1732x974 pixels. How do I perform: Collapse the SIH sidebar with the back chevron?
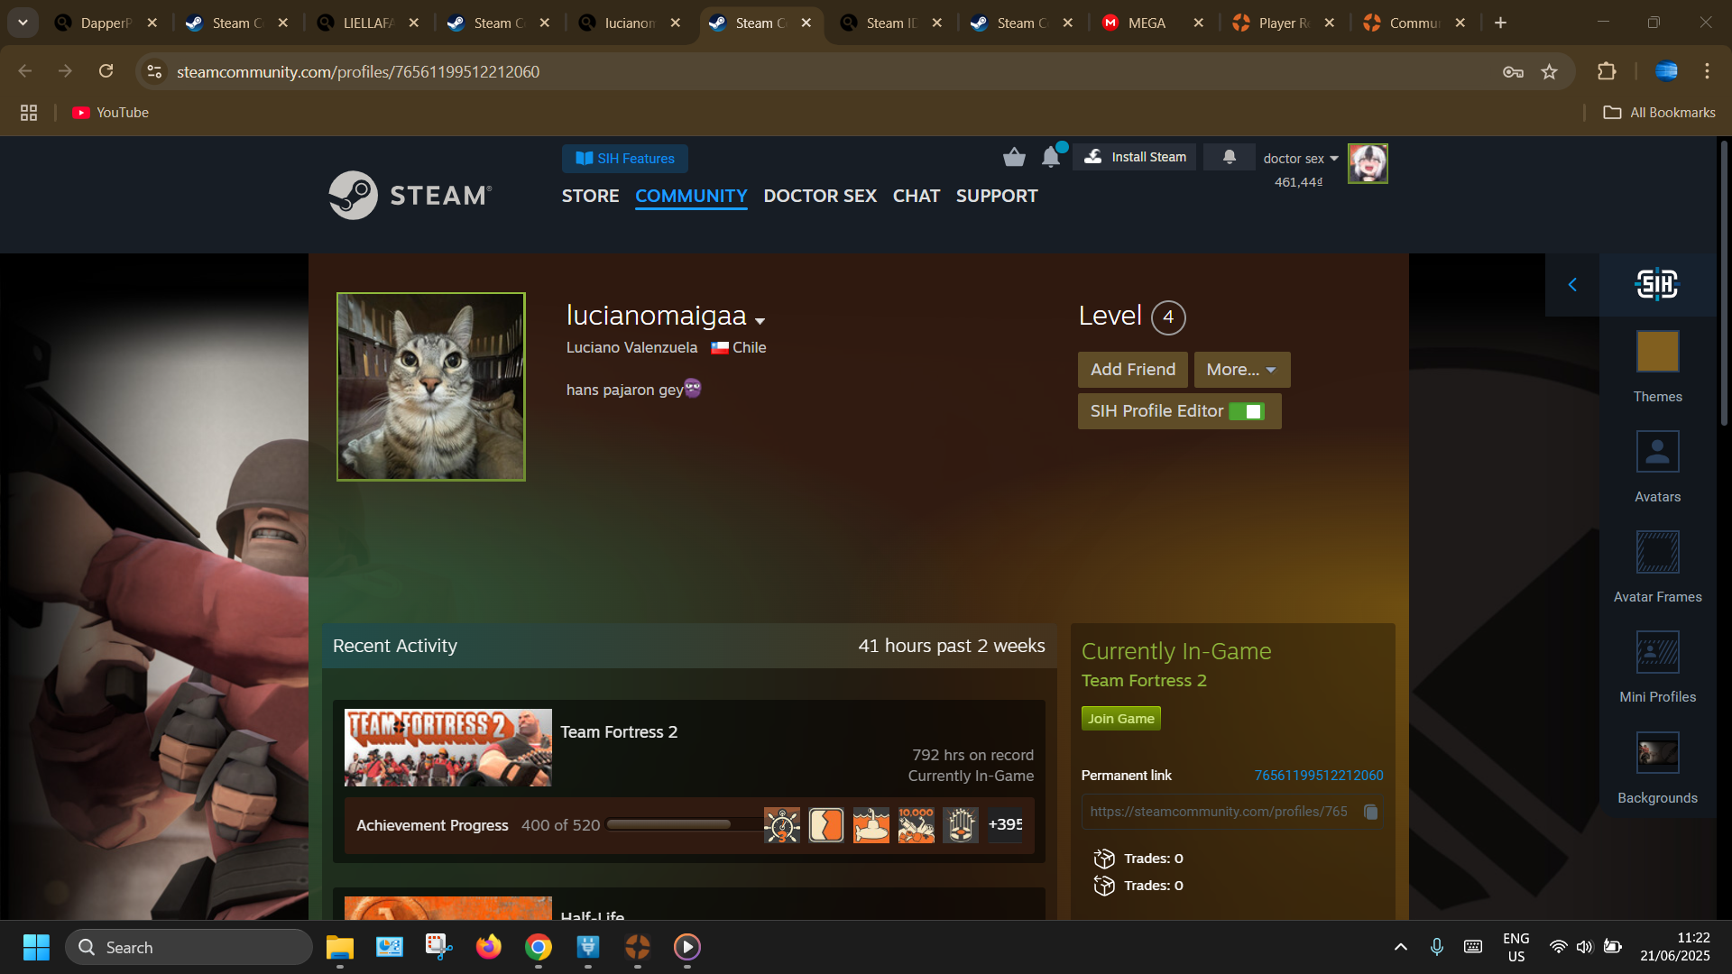pos(1572,284)
